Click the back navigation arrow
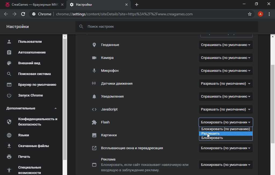Viewport: 275px width, 175px height. click(x=6, y=14)
